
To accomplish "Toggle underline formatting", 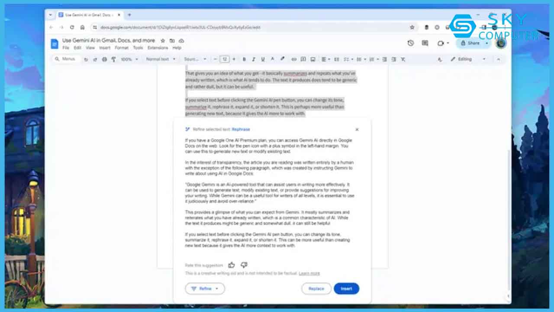I will point(263,59).
